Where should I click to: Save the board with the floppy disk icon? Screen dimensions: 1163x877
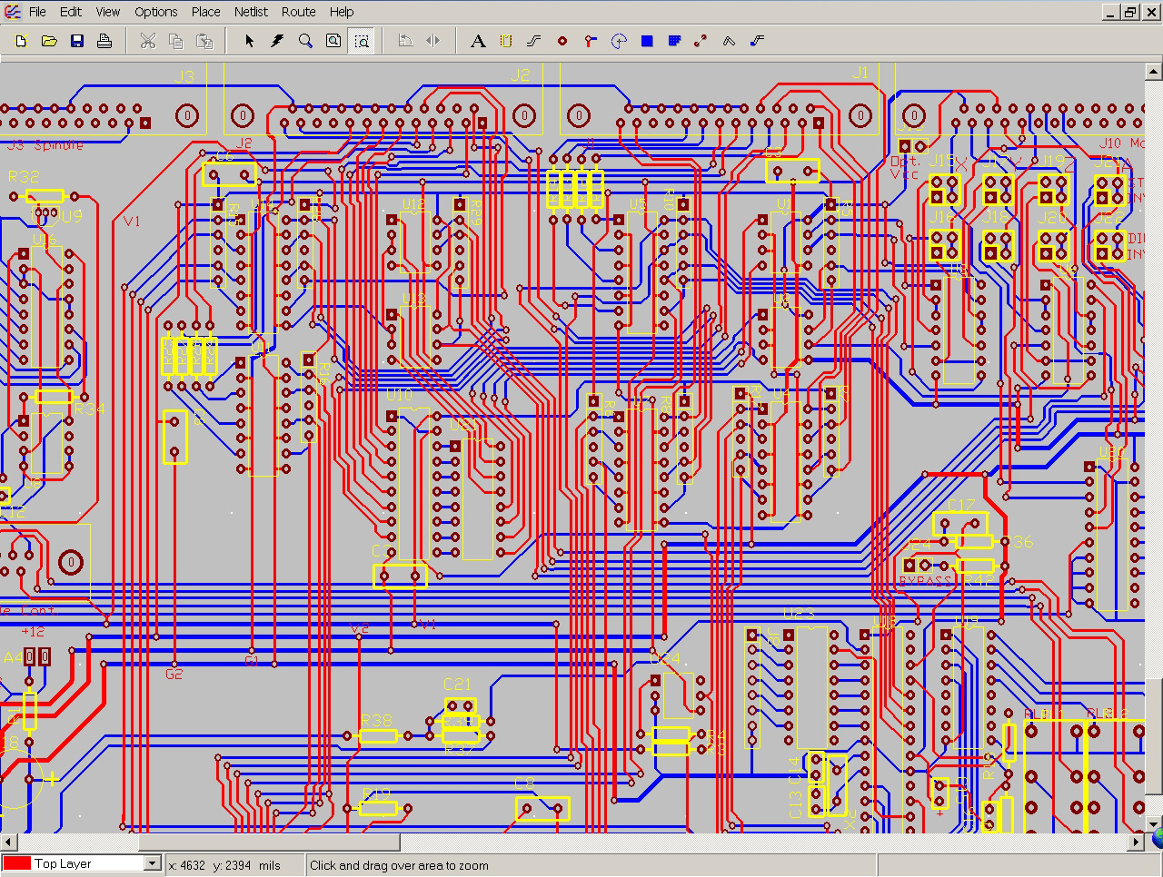[x=77, y=41]
